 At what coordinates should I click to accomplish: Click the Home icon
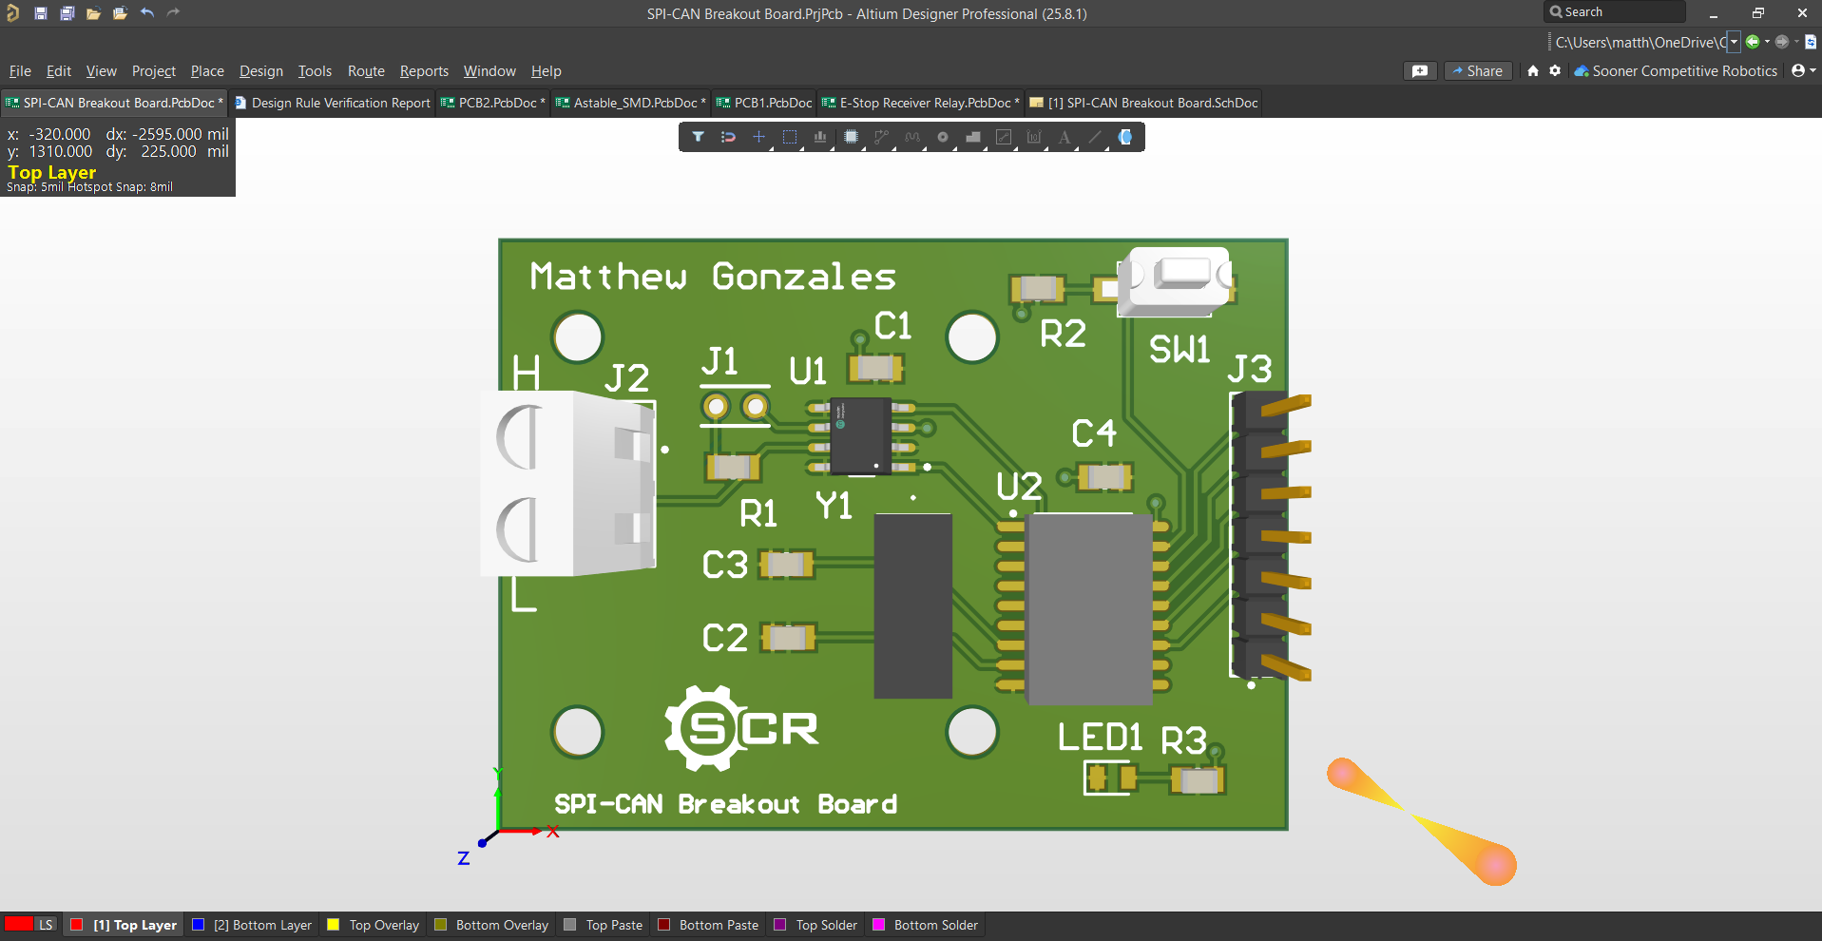click(x=1533, y=71)
